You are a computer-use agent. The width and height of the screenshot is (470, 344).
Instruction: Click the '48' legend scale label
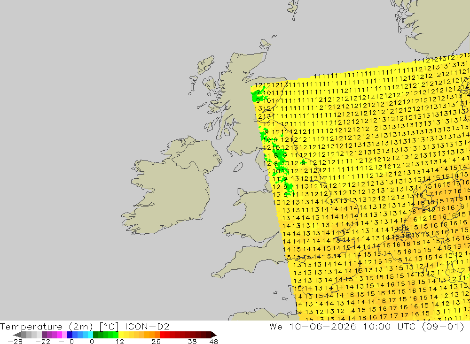(214, 341)
